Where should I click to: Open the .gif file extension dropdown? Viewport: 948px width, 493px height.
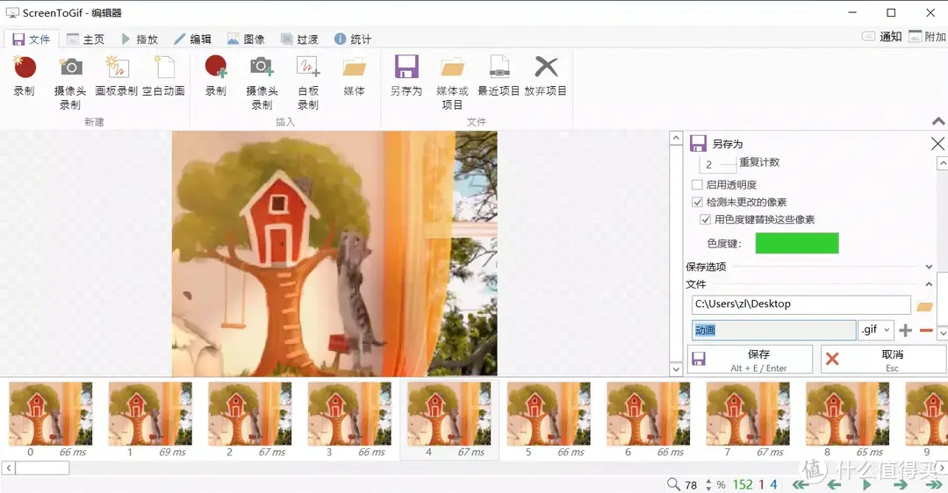[876, 330]
